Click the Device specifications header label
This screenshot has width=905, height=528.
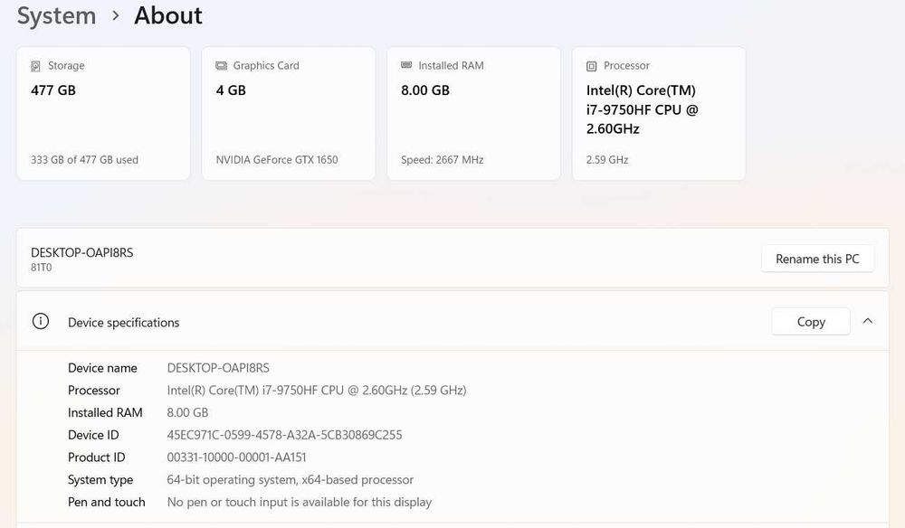(123, 323)
